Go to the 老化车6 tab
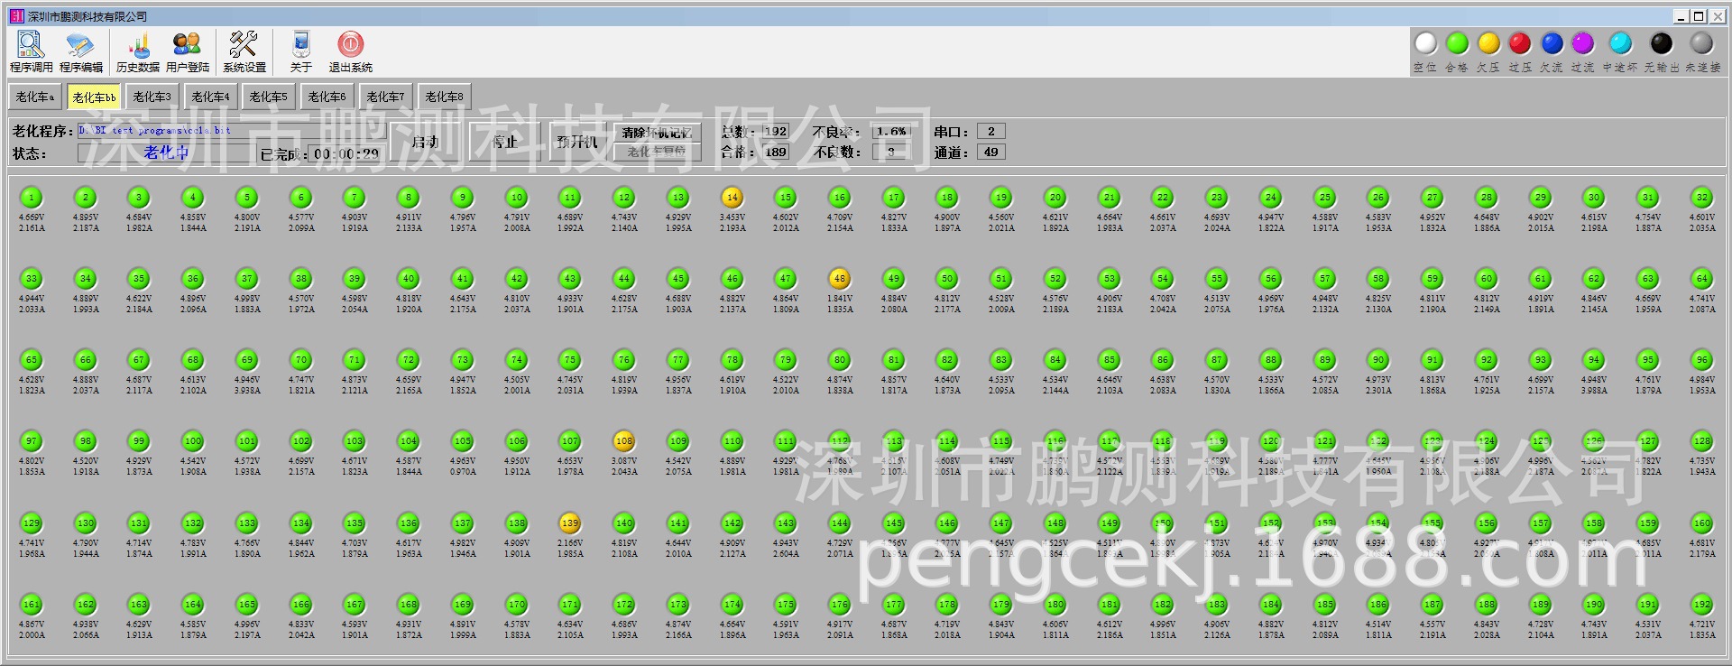Screen dimensions: 1732x666 tap(327, 97)
